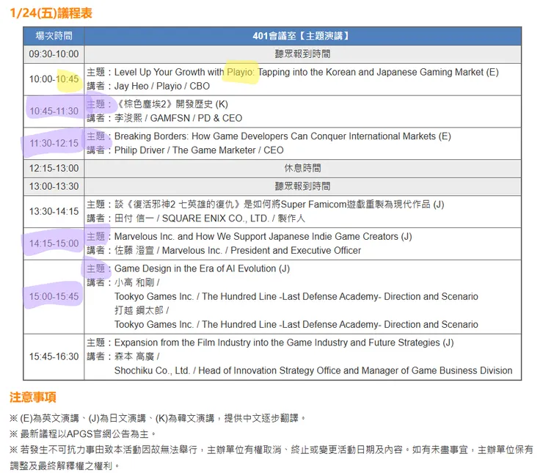Click the 14:15-15:00 time cell
The image size is (543, 473).
(x=54, y=243)
